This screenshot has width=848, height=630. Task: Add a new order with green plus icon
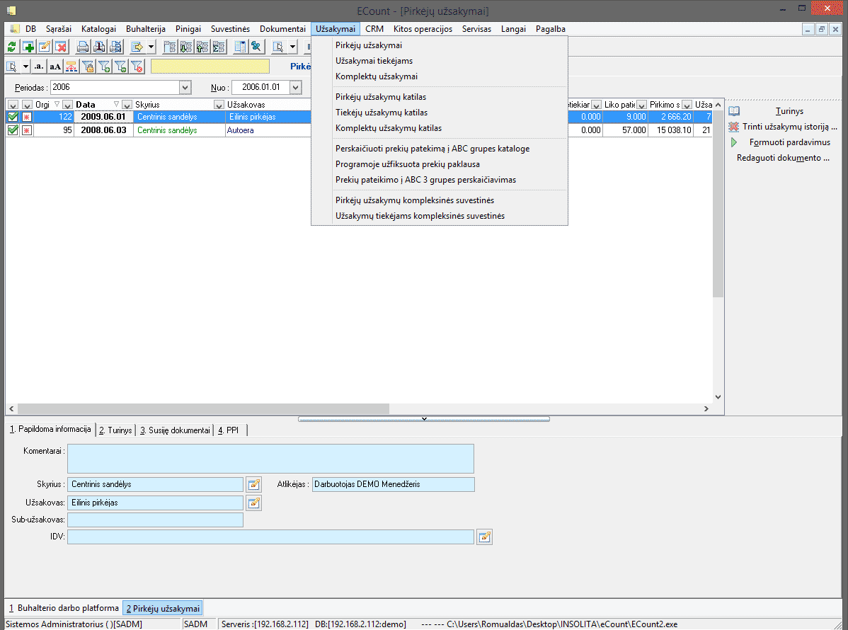(28, 47)
